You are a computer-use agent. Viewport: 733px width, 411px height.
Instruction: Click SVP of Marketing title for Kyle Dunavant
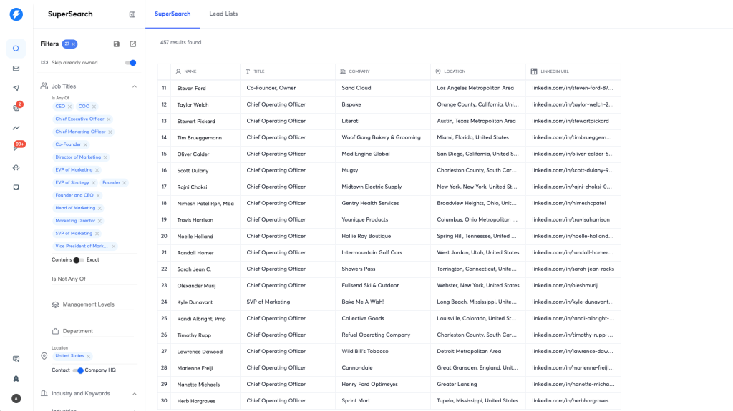pyautogui.click(x=268, y=302)
